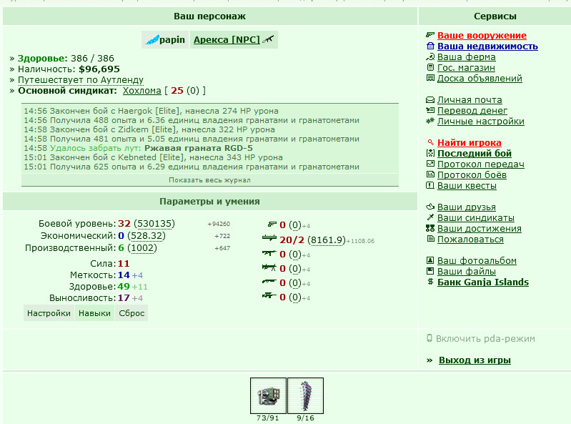
Task: Open the Банк Ganja Islands link
Action: [483, 282]
